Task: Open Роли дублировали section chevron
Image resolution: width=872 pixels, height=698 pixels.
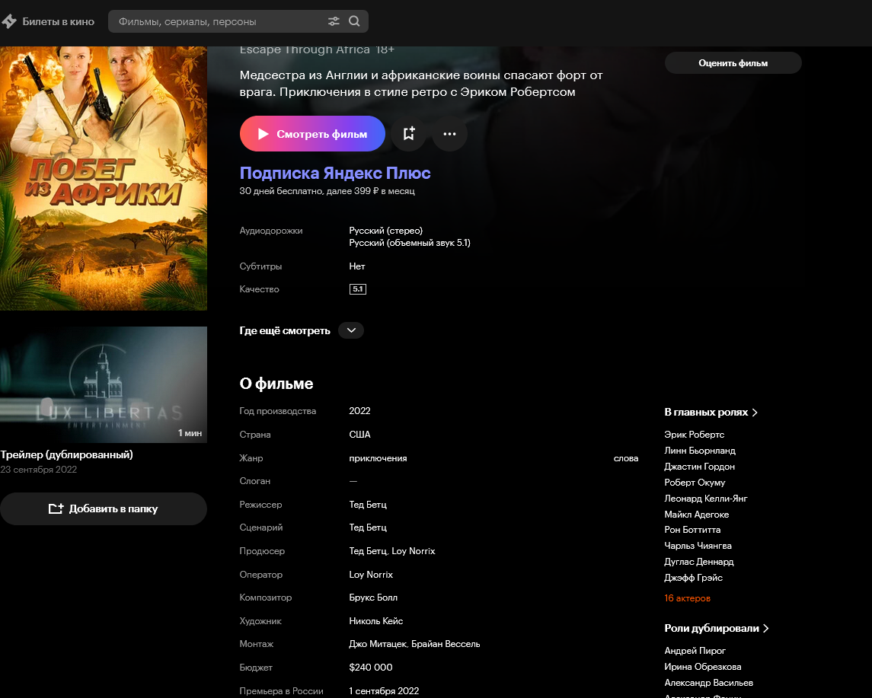Action: [x=766, y=628]
